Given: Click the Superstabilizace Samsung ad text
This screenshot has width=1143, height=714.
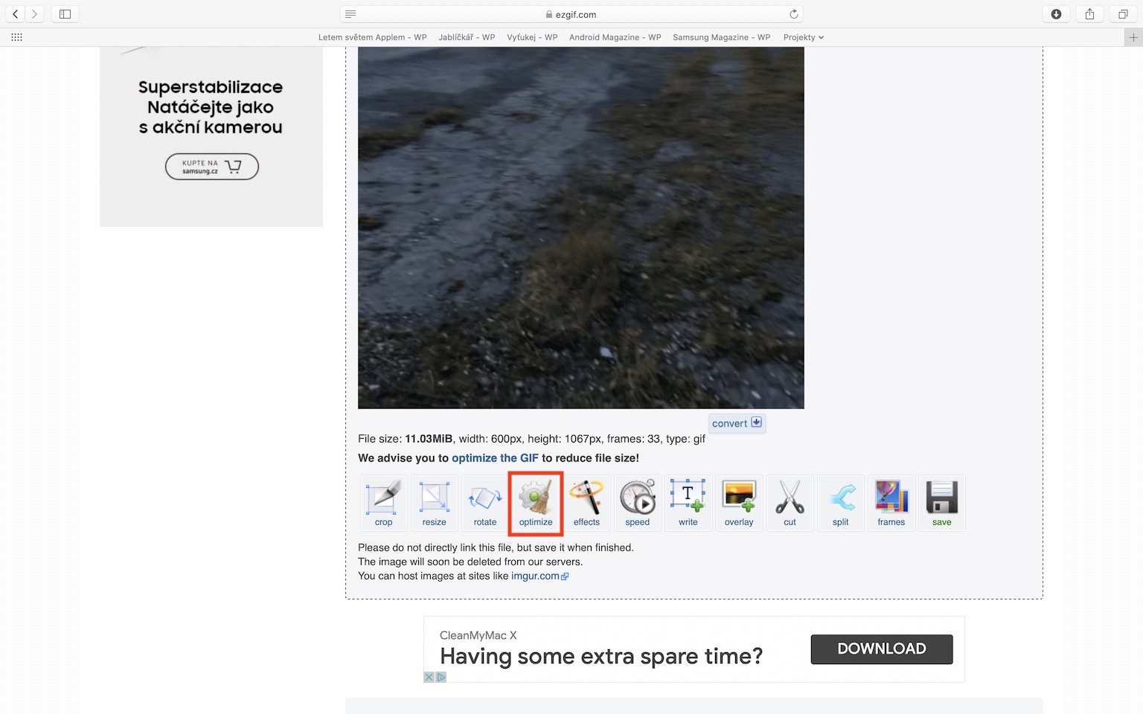Looking at the screenshot, I should pyautogui.click(x=211, y=107).
